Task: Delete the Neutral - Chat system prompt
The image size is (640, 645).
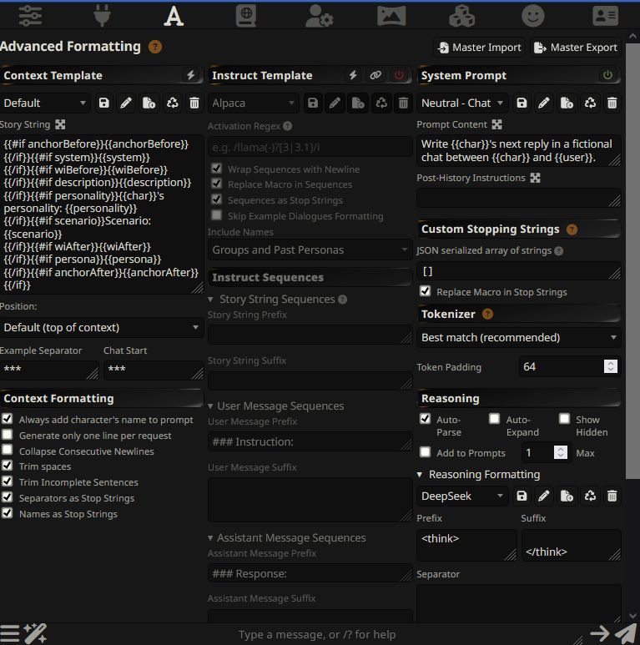Action: pyautogui.click(x=612, y=103)
